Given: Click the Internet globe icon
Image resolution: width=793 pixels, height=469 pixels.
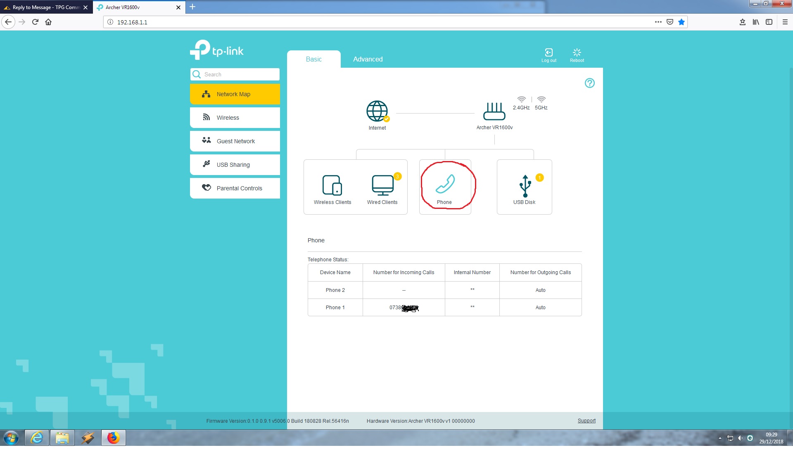Looking at the screenshot, I should (x=377, y=111).
